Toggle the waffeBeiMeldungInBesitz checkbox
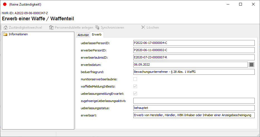 [x=135, y=86]
